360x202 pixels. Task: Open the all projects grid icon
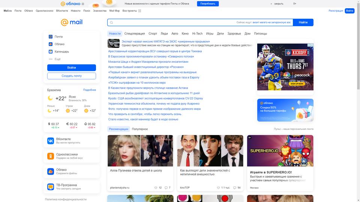click(x=139, y=11)
